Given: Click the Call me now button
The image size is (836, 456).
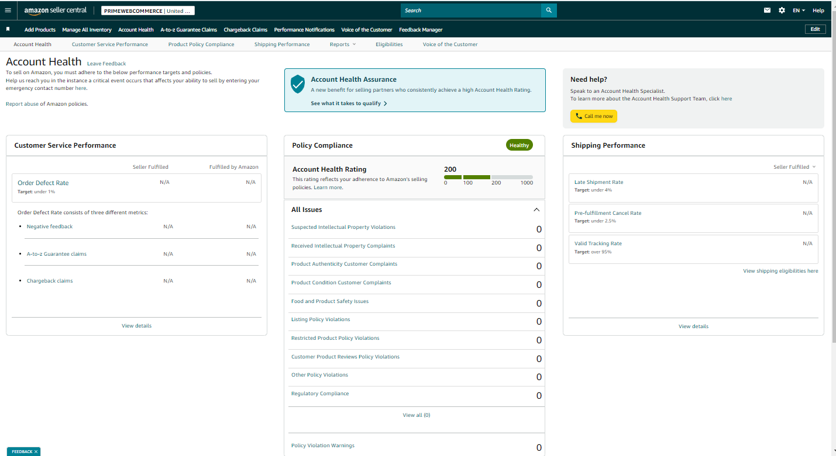Looking at the screenshot, I should point(594,116).
